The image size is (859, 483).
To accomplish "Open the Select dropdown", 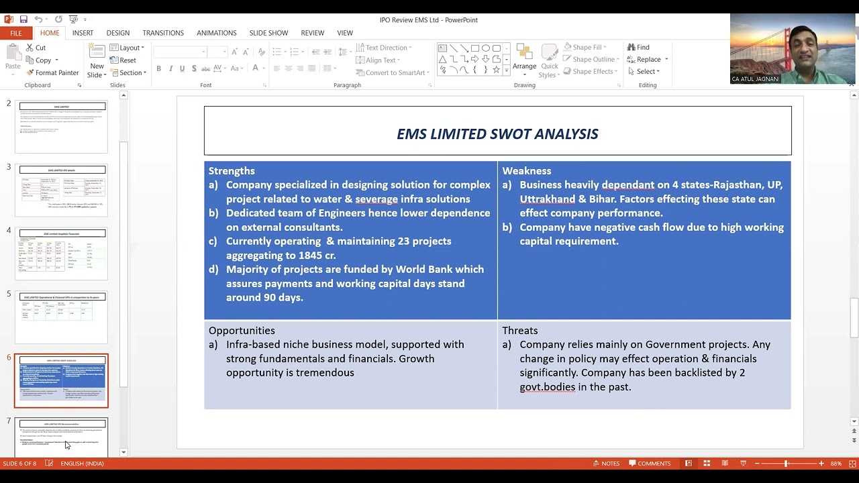I will tap(644, 72).
